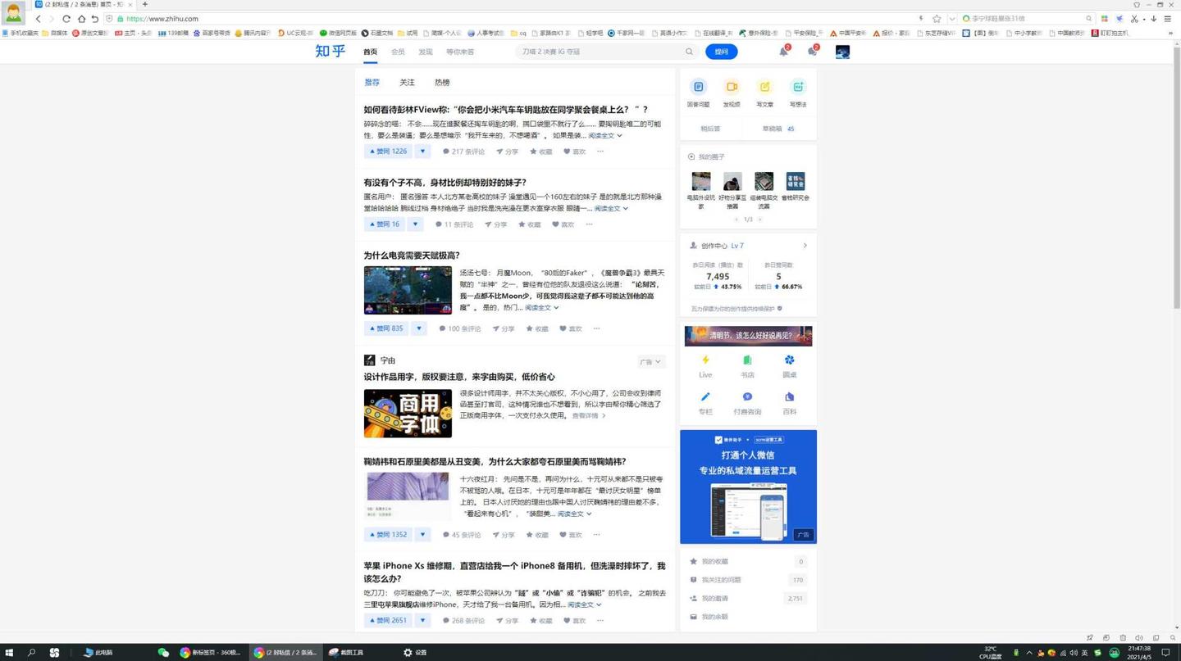Open the Windows Start menu
The width and height of the screenshot is (1181, 661).
click(x=10, y=653)
